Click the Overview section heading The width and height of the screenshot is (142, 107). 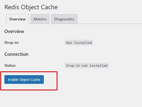pos(14,31)
